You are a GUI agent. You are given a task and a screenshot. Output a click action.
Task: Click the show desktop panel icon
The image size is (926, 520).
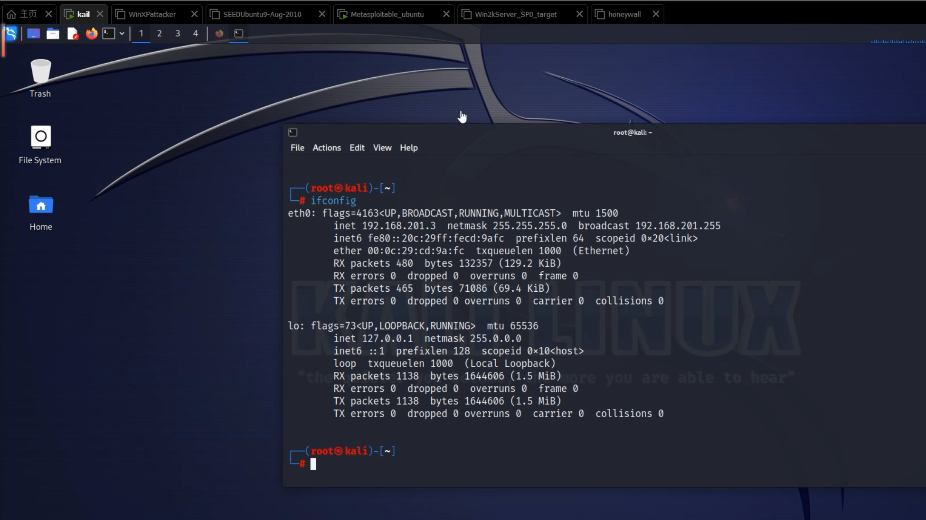[x=33, y=33]
